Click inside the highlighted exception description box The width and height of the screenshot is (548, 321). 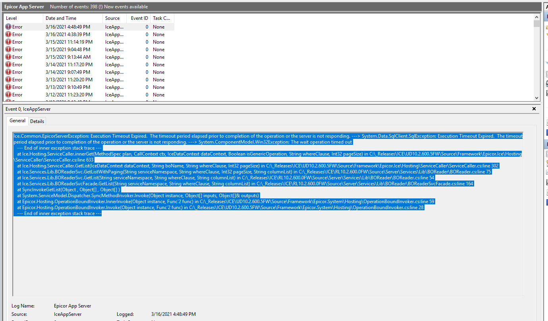(268, 214)
